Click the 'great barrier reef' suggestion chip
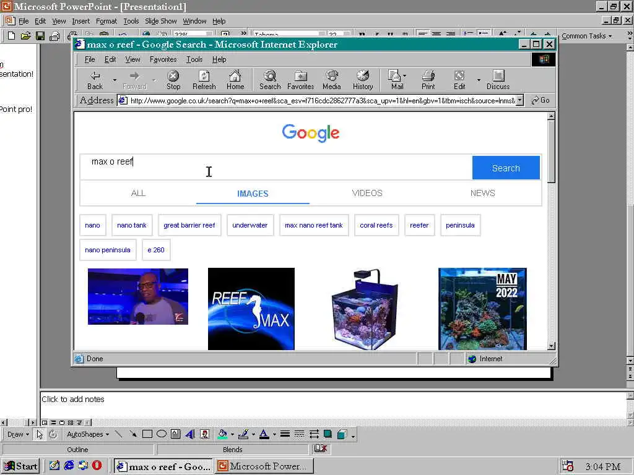This screenshot has height=475, width=634. coord(189,225)
